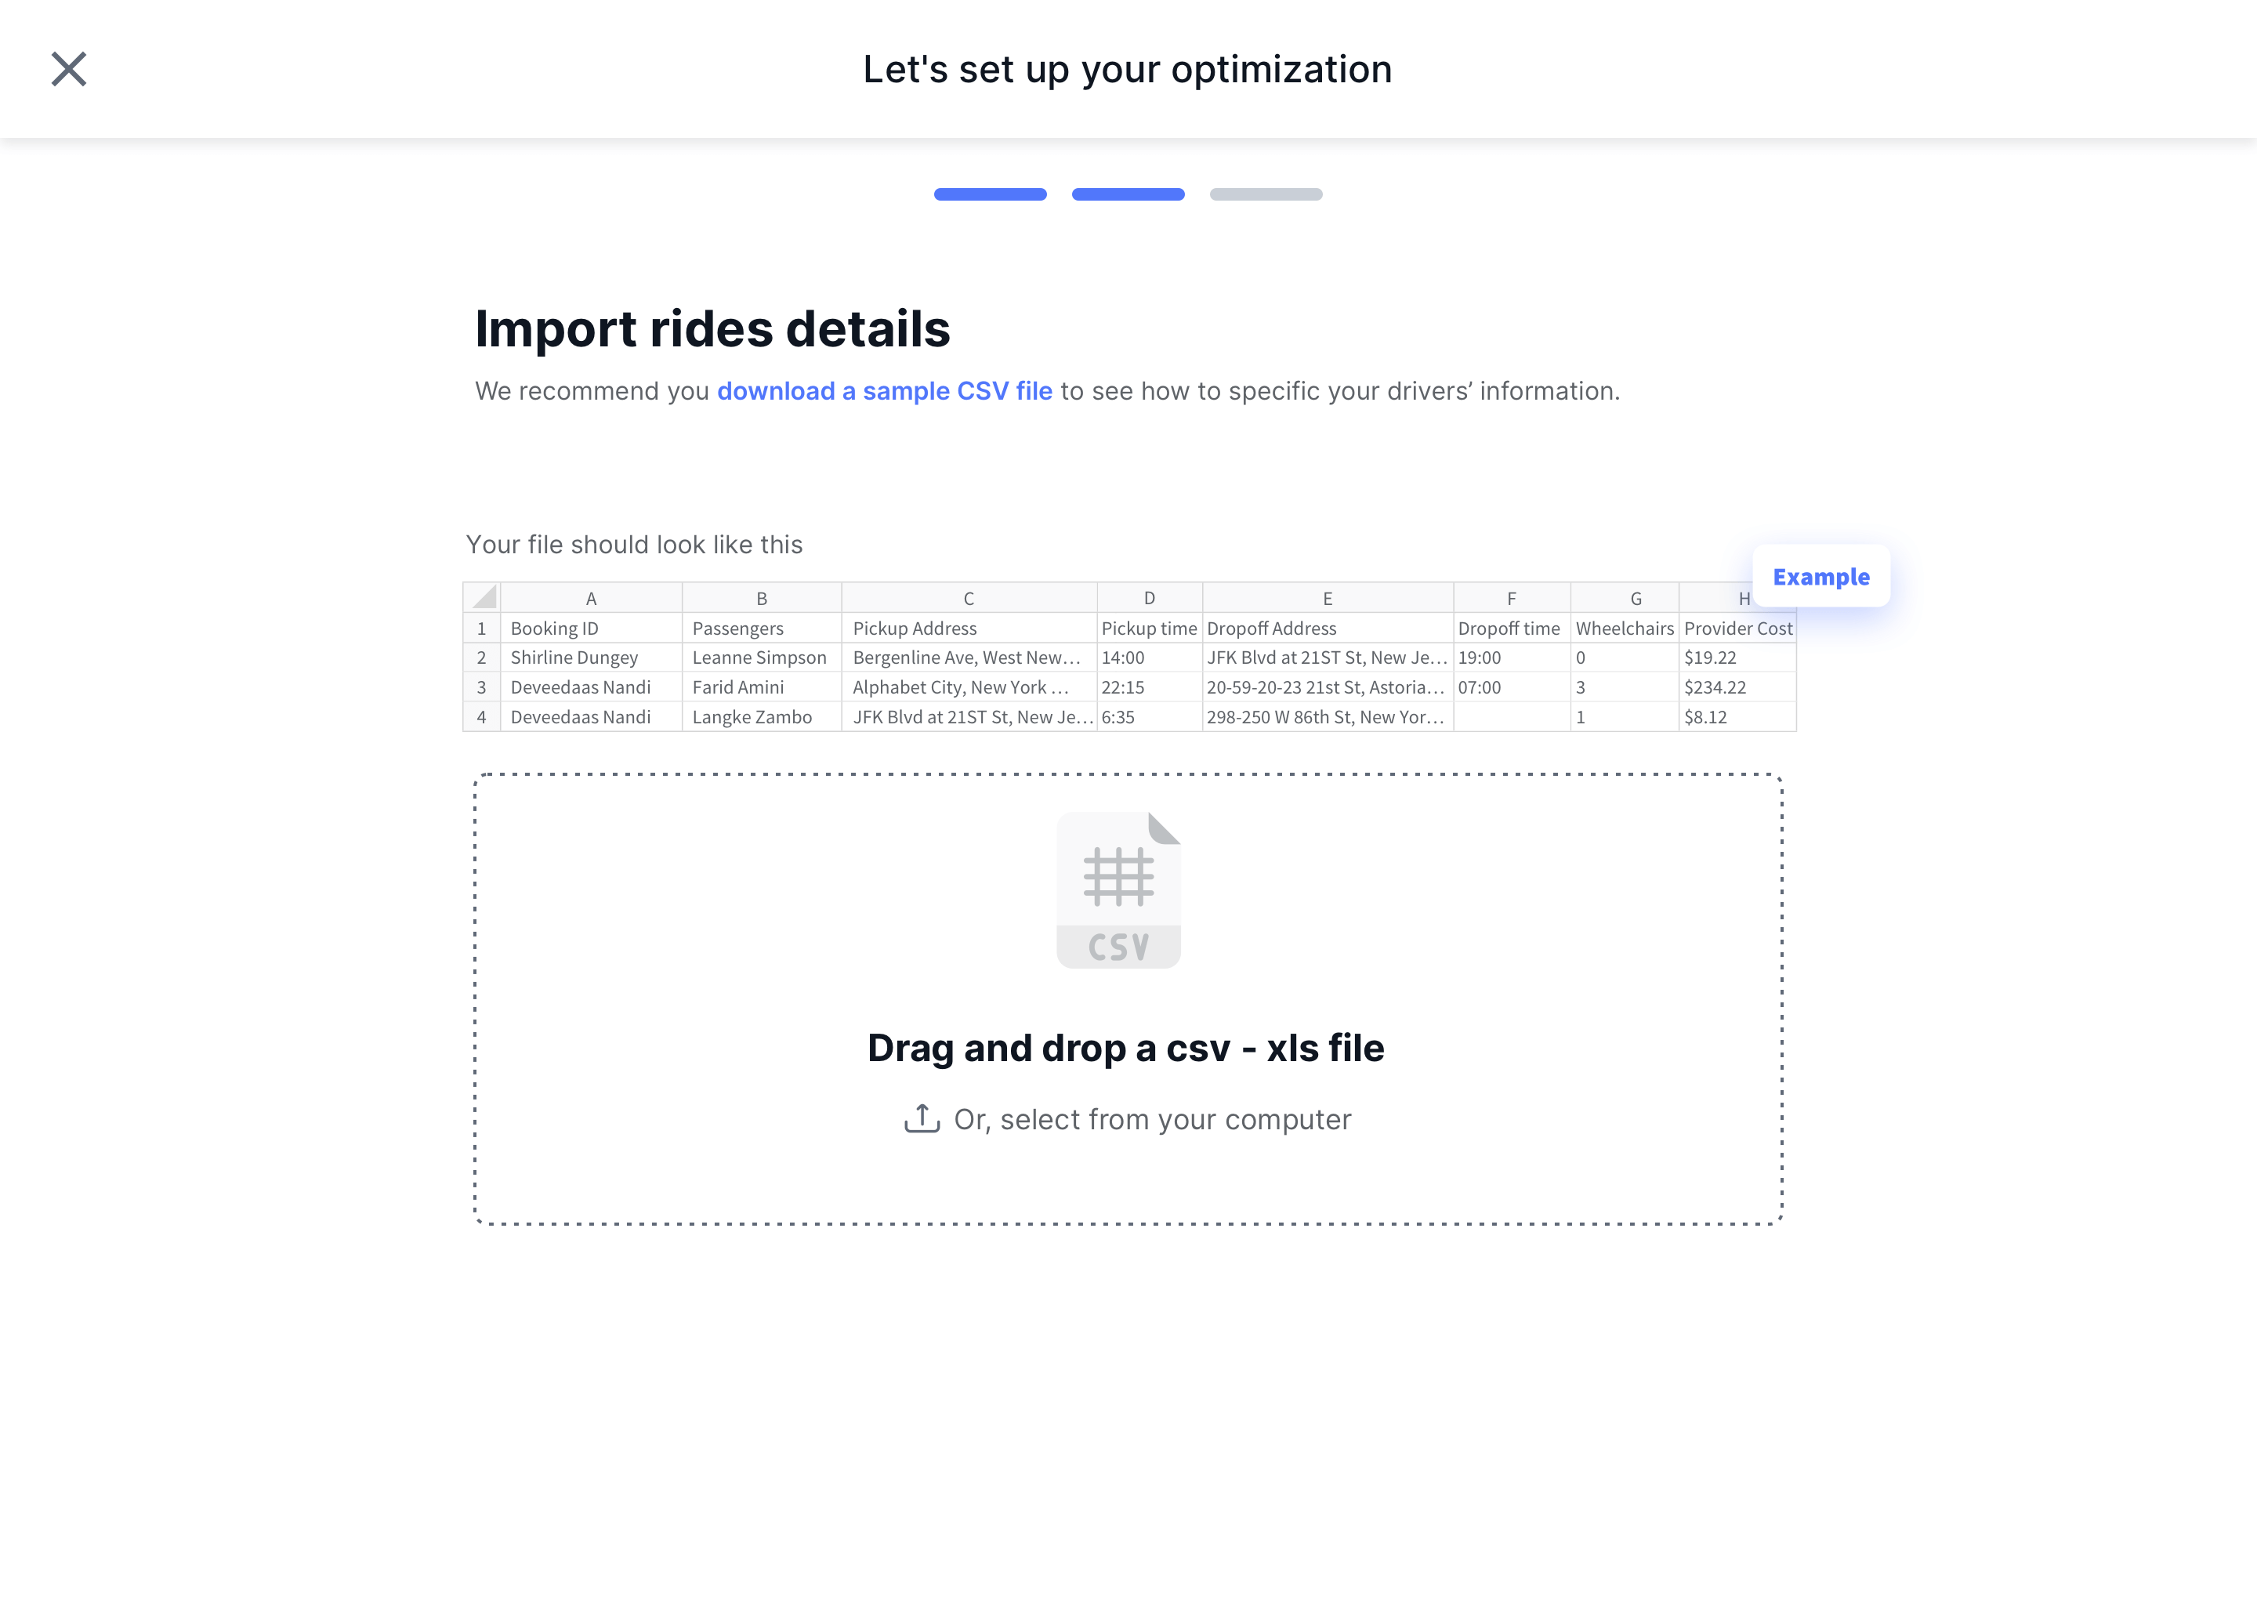
Task: Go to the third progress step
Action: (1266, 194)
